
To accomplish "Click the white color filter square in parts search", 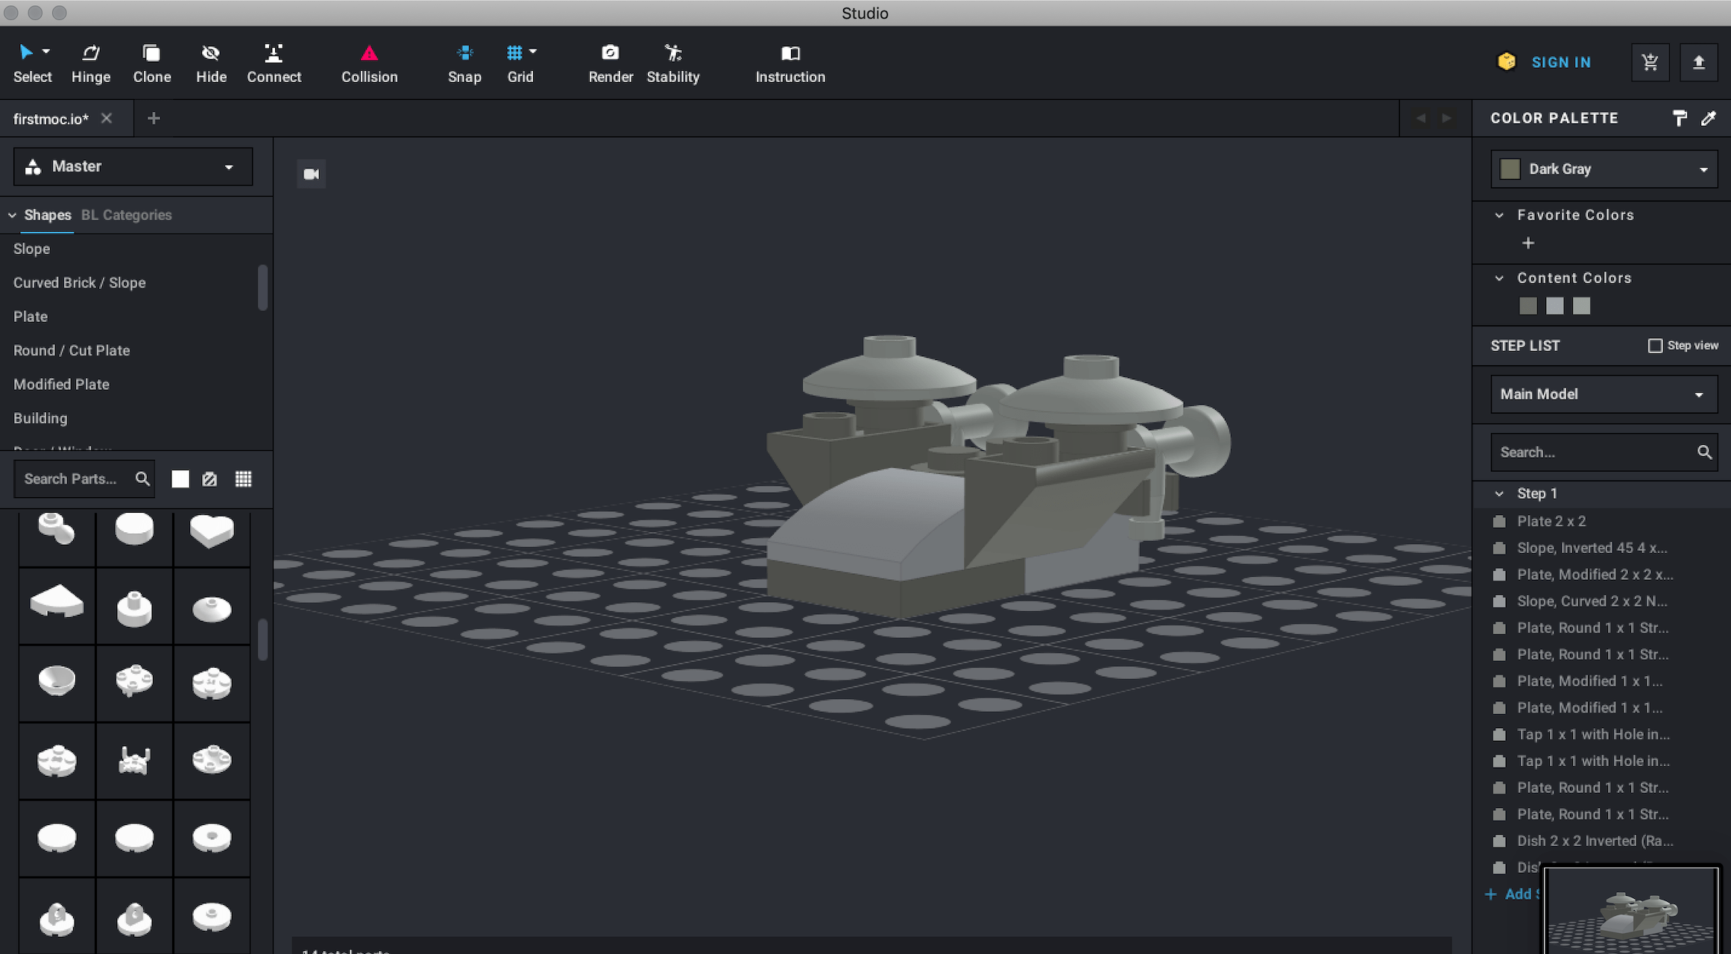I will coord(180,479).
